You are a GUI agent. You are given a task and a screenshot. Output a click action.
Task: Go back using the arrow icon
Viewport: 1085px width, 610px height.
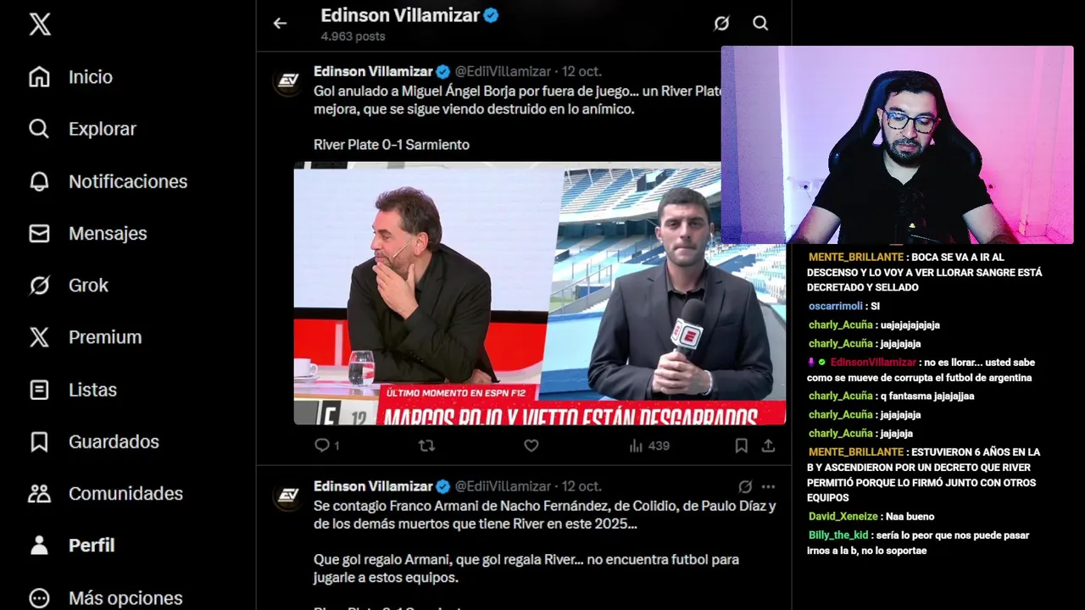(x=280, y=24)
